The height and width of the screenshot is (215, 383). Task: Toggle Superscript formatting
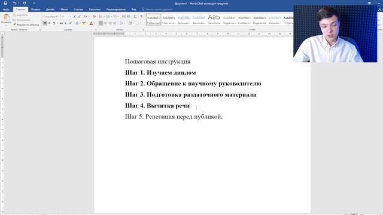[71, 23]
